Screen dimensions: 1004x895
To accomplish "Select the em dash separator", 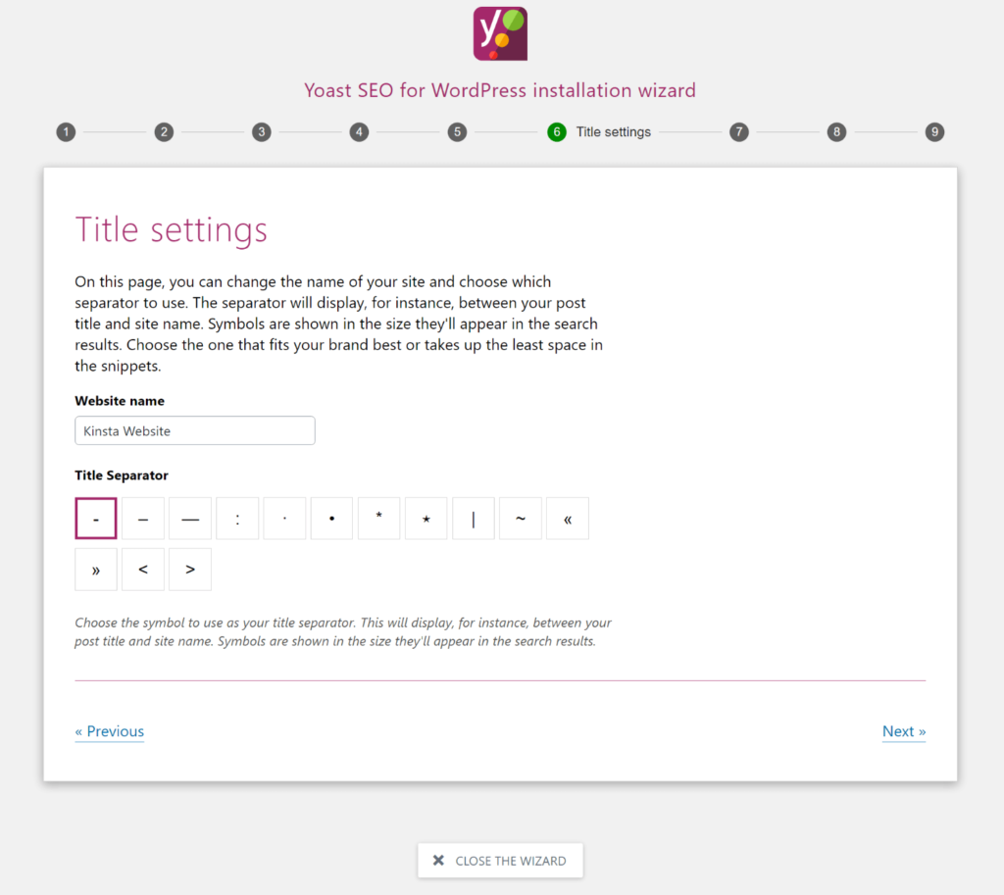I will (189, 518).
